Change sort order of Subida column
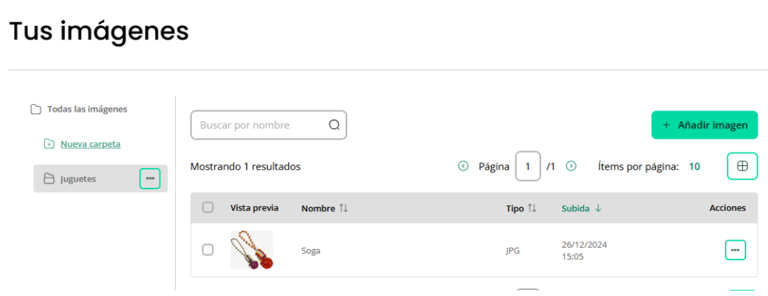The width and height of the screenshot is (768, 296). [581, 208]
